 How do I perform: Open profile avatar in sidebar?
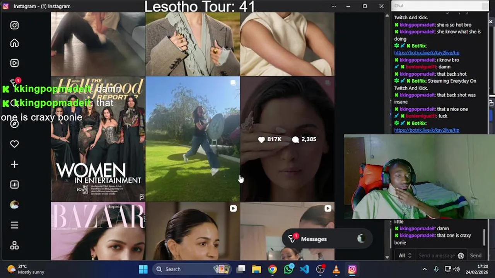[x=14, y=205]
